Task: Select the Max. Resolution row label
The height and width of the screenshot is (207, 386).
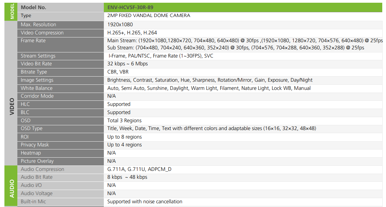Action: [x=38, y=25]
